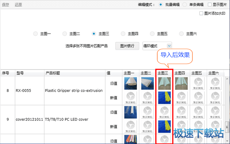
Task: Open cover20121011 new 主图三 blue thumbnail
Action: pyautogui.click(x=164, y=127)
